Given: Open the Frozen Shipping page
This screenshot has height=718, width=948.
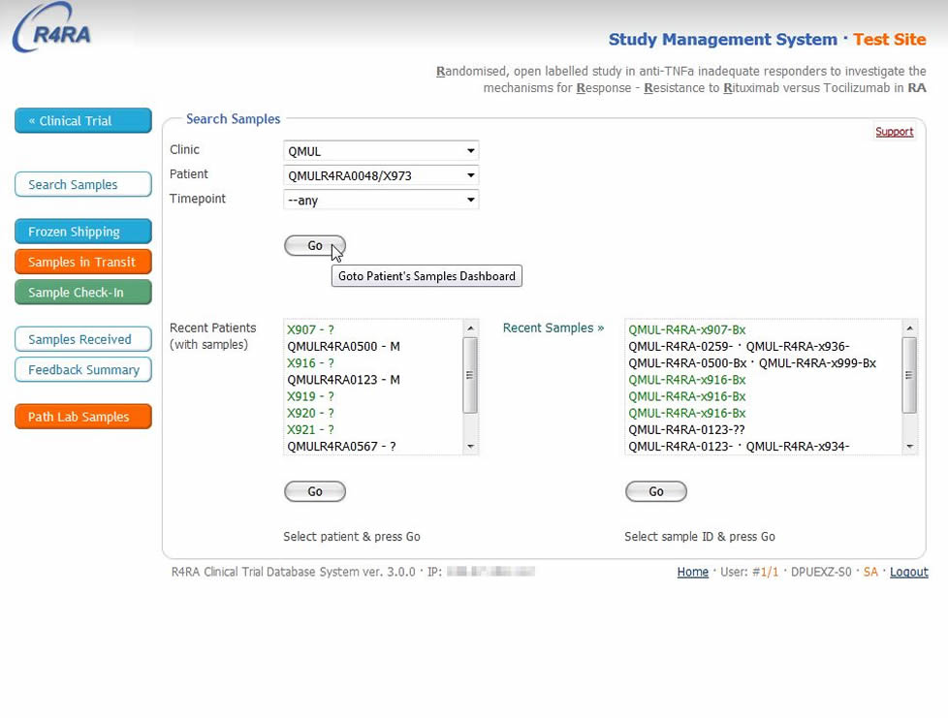Looking at the screenshot, I should [x=82, y=233].
